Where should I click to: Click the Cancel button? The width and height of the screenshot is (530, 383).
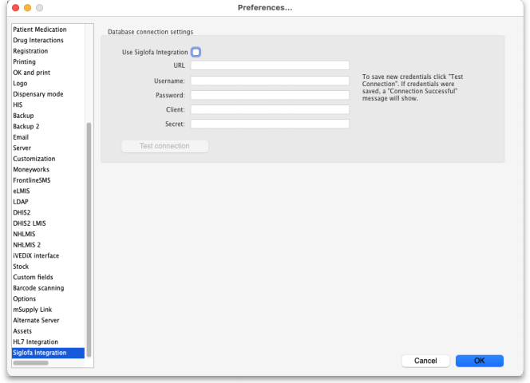(425, 361)
